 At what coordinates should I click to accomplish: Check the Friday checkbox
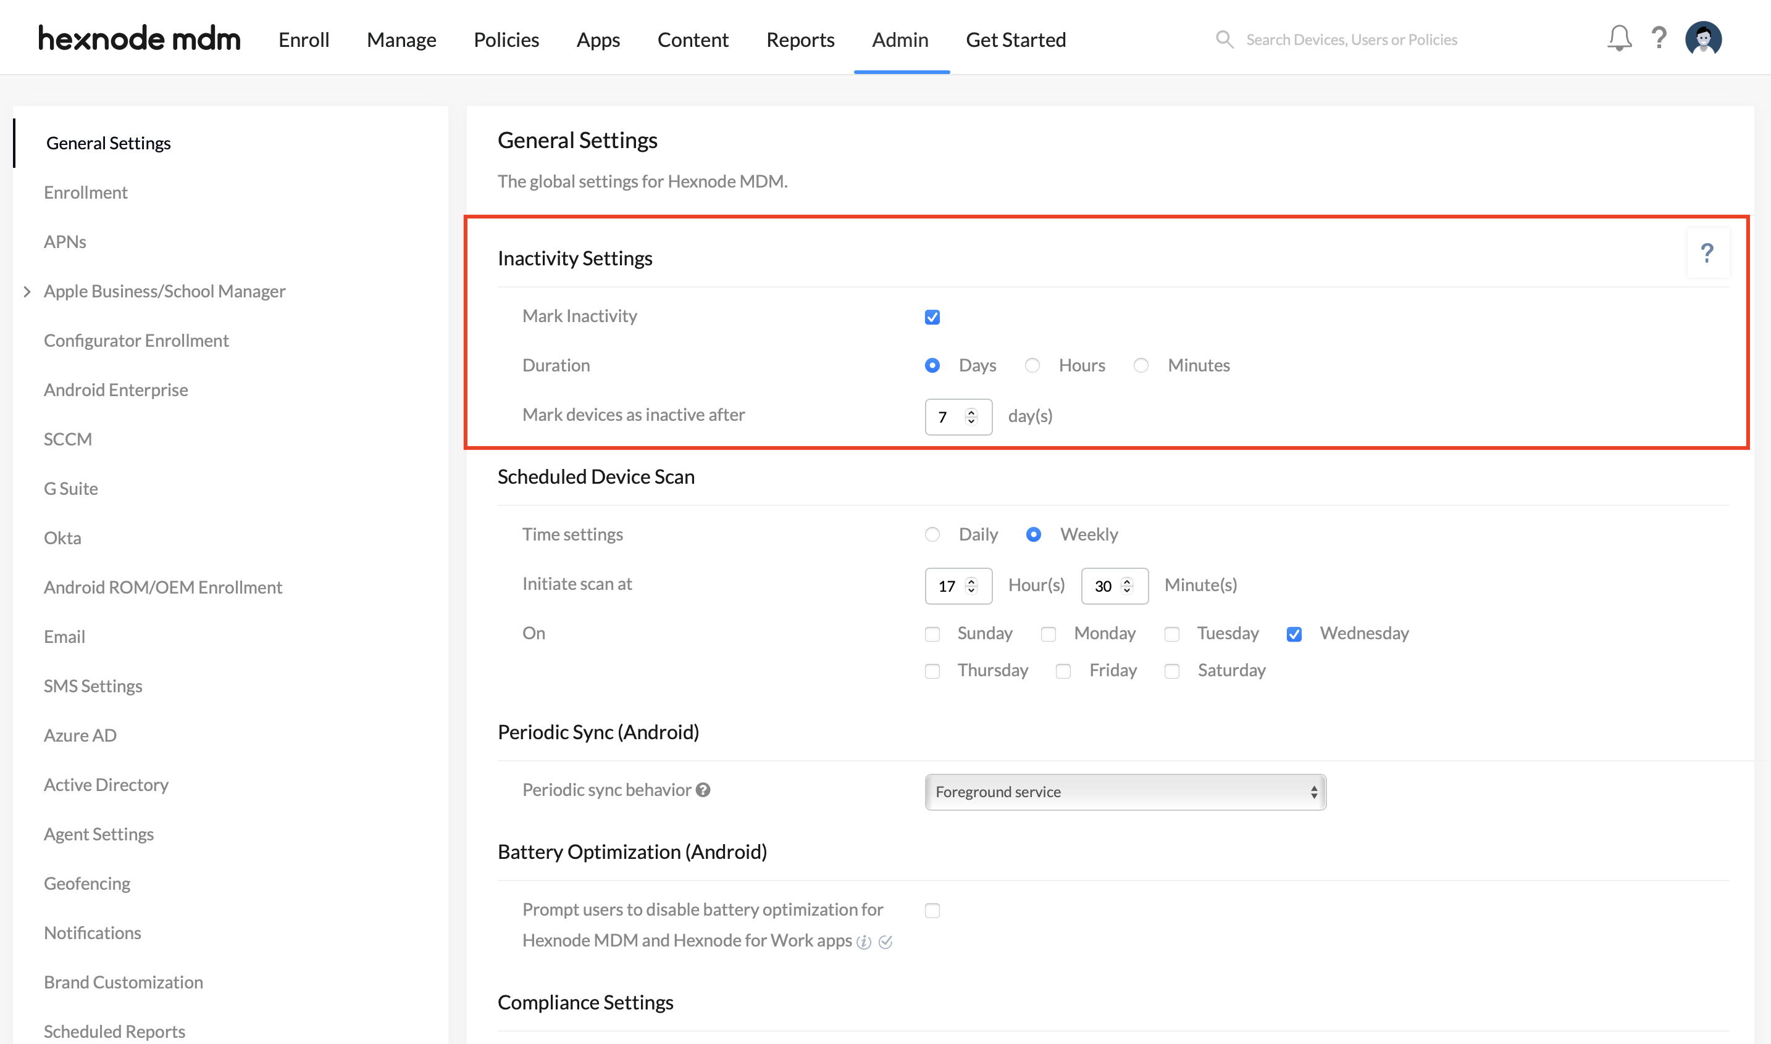(x=1063, y=671)
